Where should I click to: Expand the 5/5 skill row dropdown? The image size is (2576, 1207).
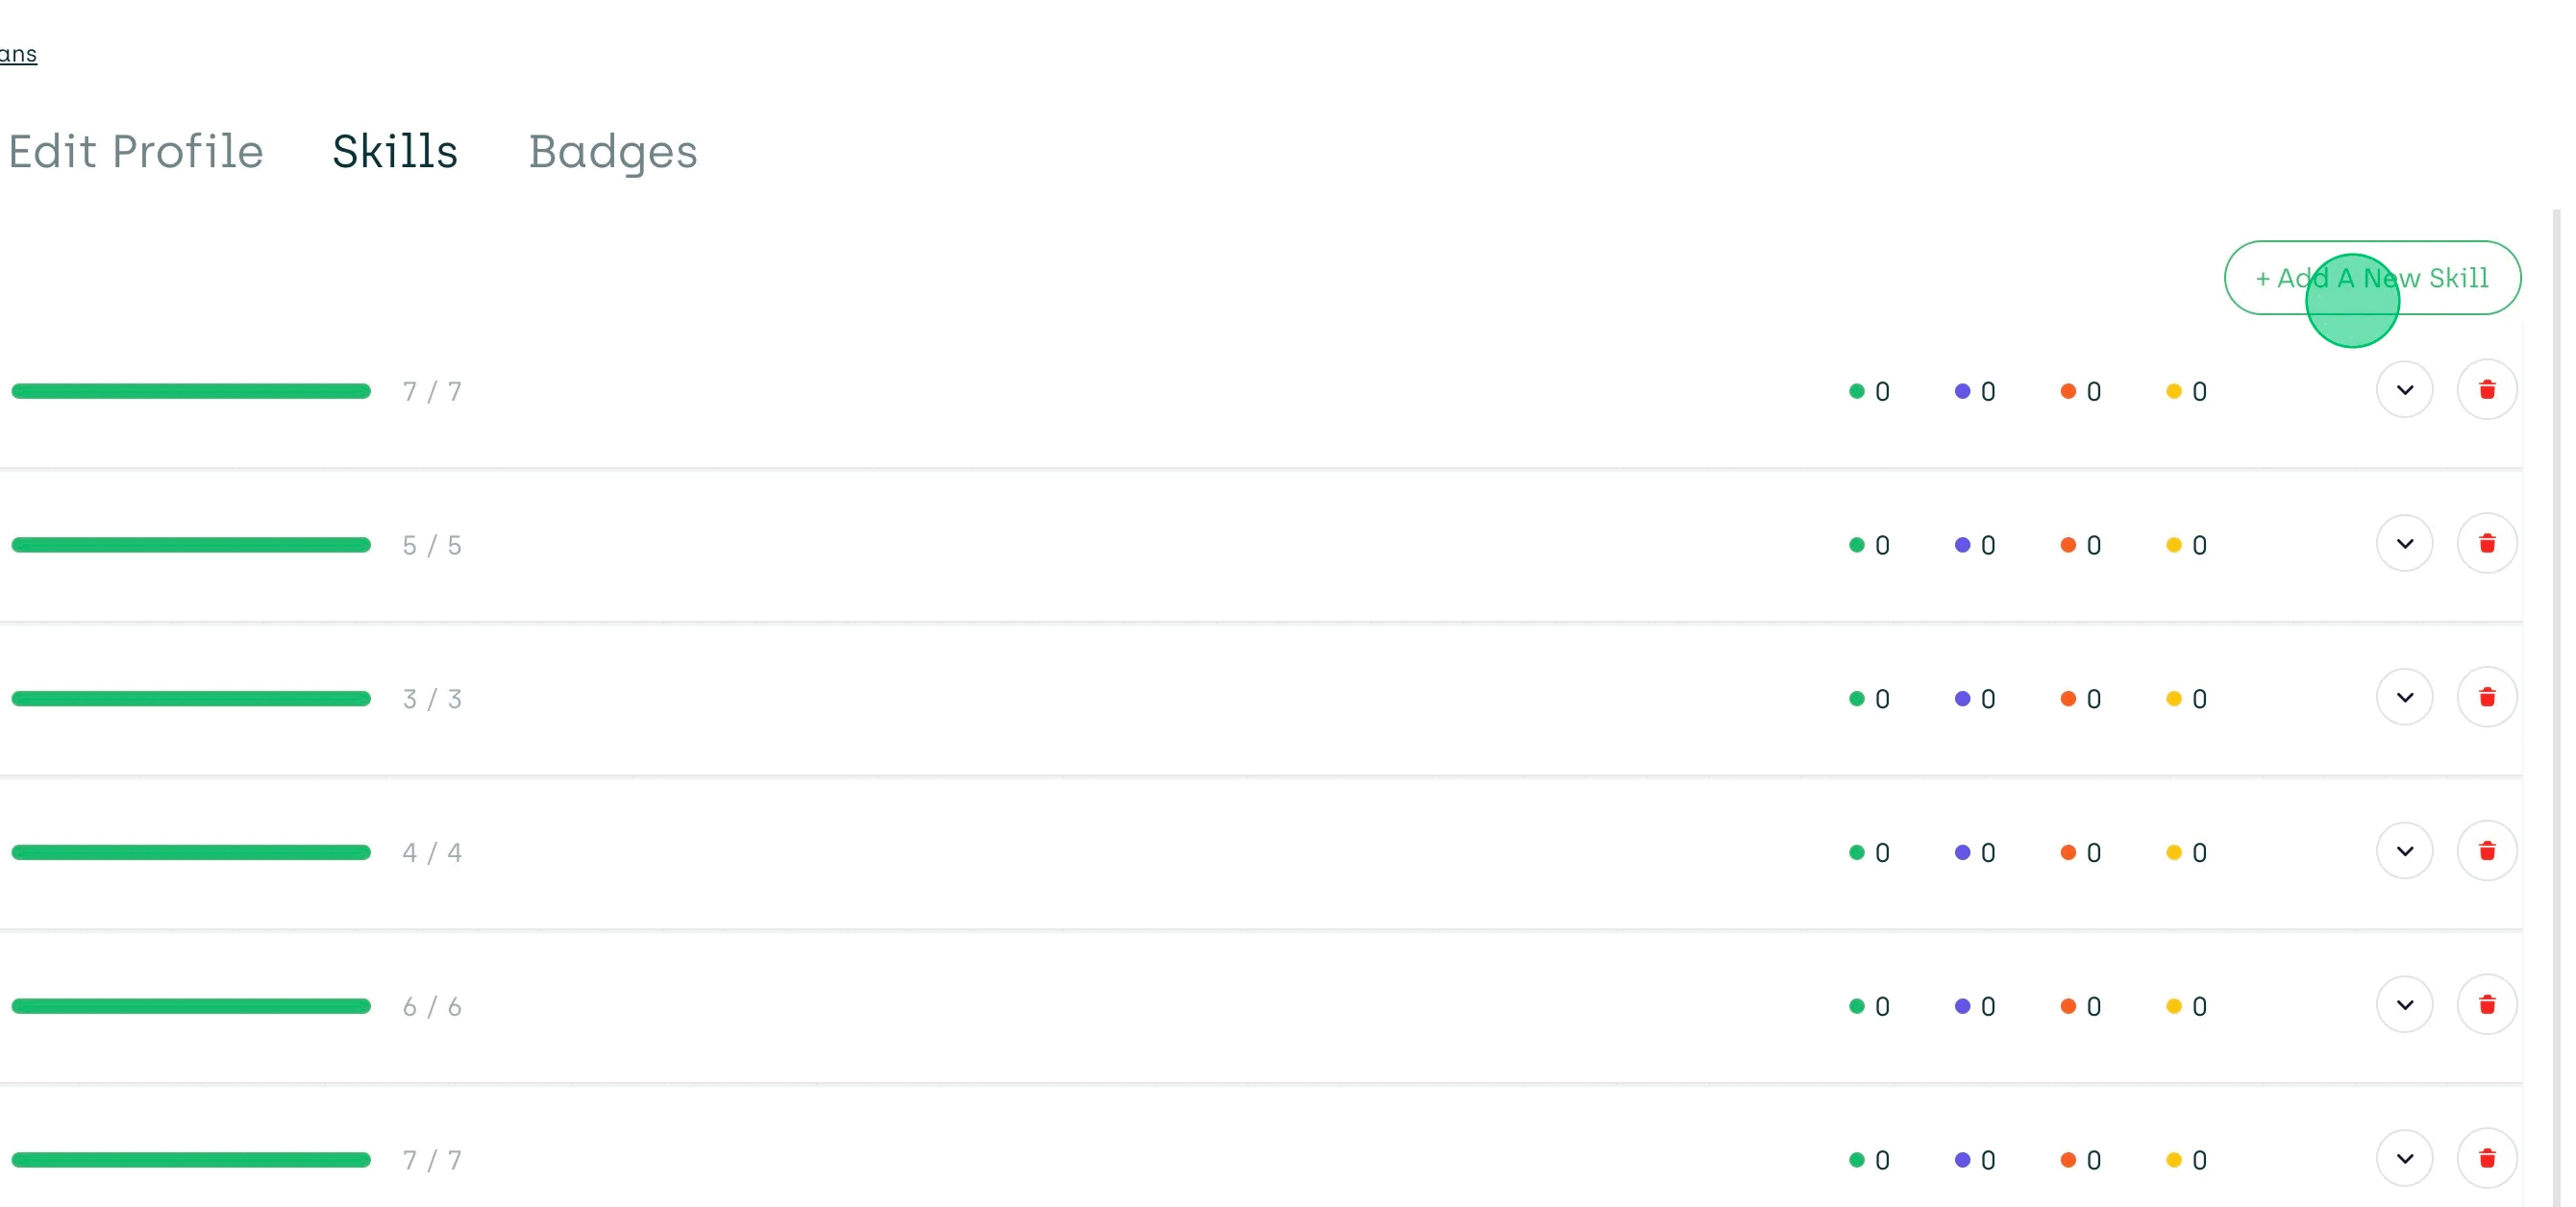pos(2404,544)
